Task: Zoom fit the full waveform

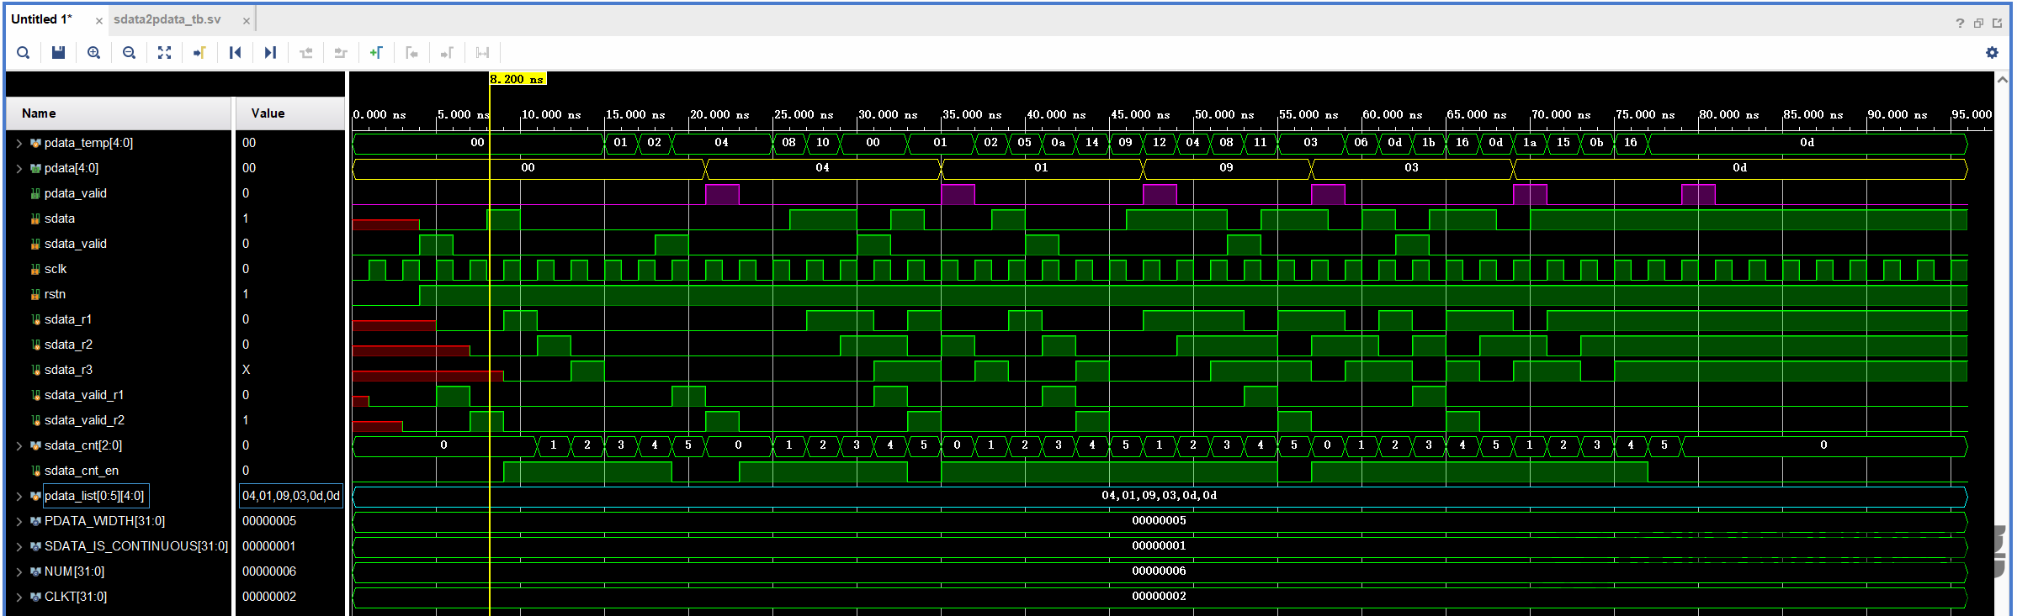Action: pos(164,53)
